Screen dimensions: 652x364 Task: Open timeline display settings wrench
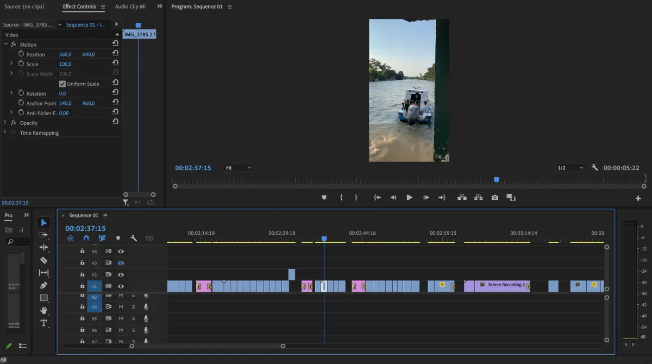pyautogui.click(x=134, y=238)
